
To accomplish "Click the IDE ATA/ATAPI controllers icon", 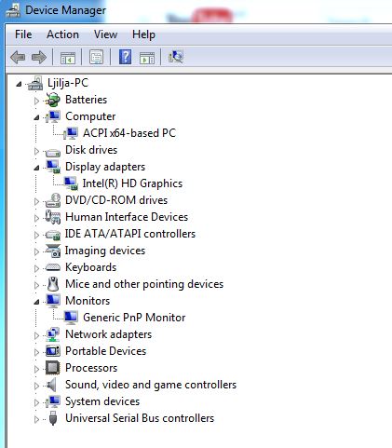I will [x=53, y=235].
